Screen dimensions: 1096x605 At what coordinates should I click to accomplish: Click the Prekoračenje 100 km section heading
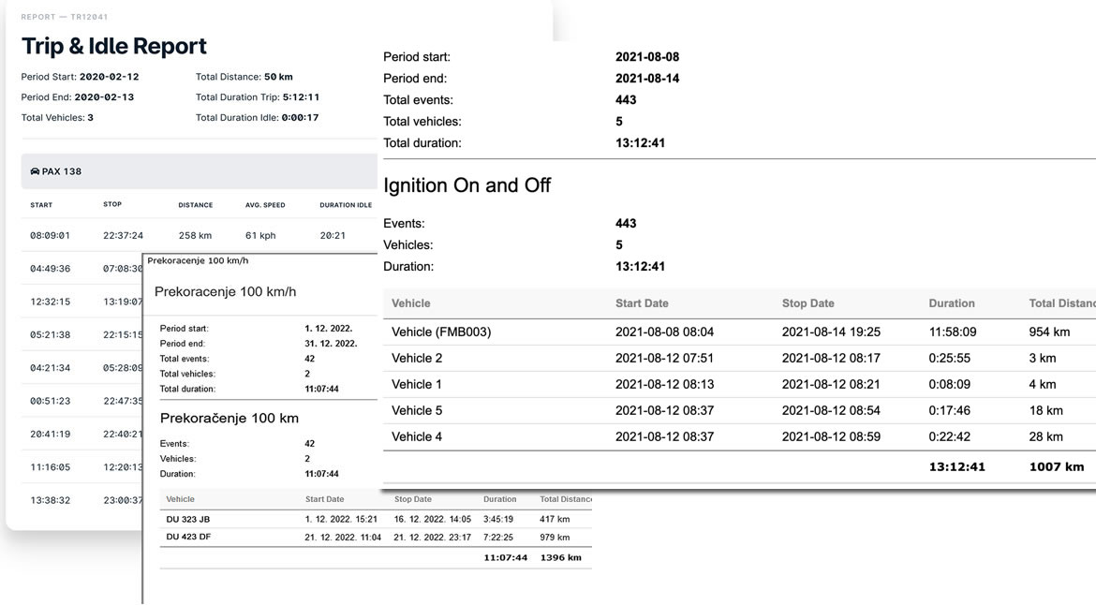[230, 419]
